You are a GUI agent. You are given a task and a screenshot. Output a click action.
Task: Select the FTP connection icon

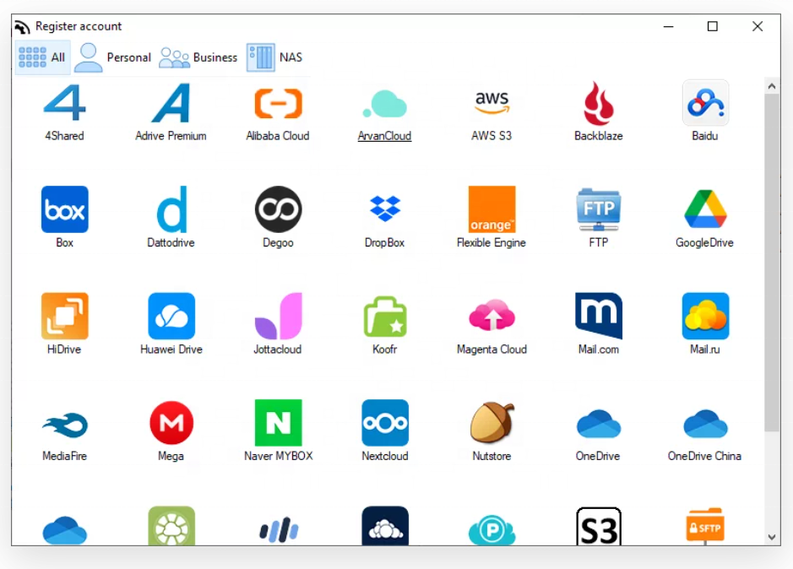point(598,209)
